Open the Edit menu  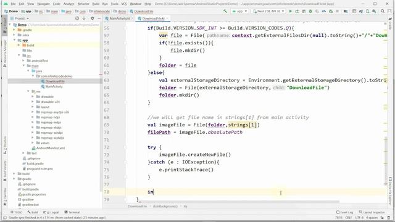pyautogui.click(x=22, y=4)
